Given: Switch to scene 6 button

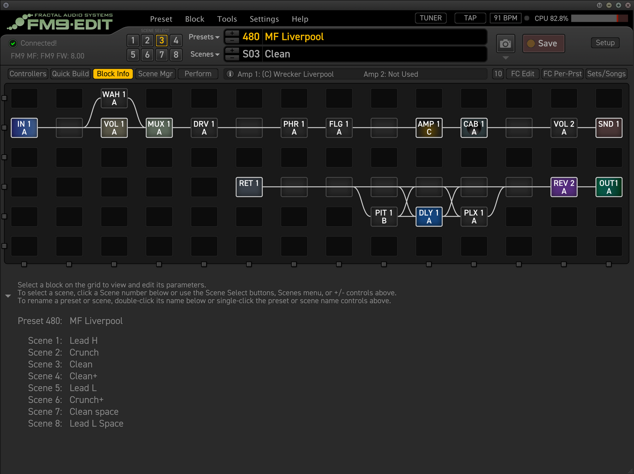Looking at the screenshot, I should coord(147,55).
